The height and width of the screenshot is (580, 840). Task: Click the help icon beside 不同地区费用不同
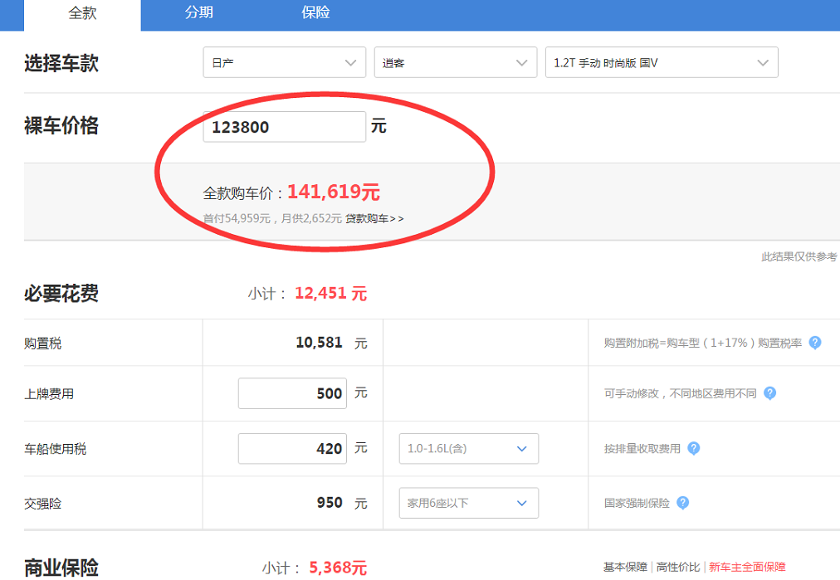769,393
